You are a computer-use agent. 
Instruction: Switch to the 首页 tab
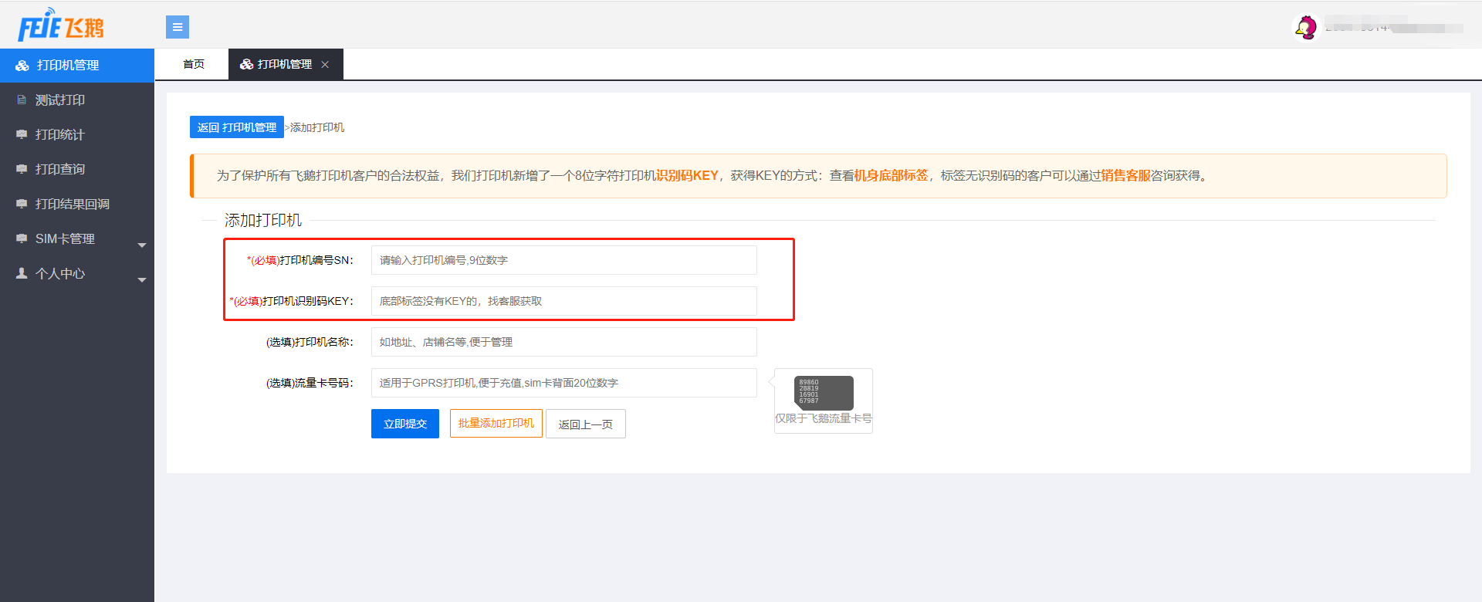coord(193,64)
